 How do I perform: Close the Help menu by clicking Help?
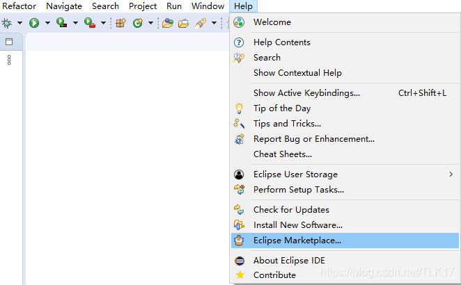click(x=243, y=6)
